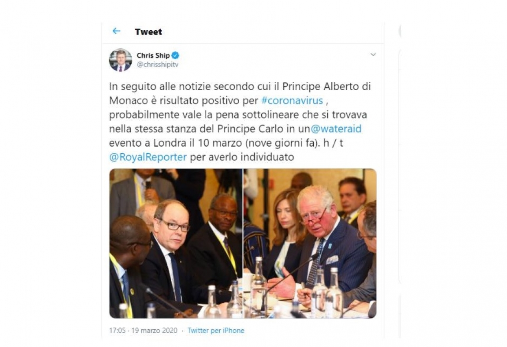Image resolution: width=507 pixels, height=347 pixels.
Task: Enlarge left photo with man in black-rimmed glasses
Action: click(176, 244)
